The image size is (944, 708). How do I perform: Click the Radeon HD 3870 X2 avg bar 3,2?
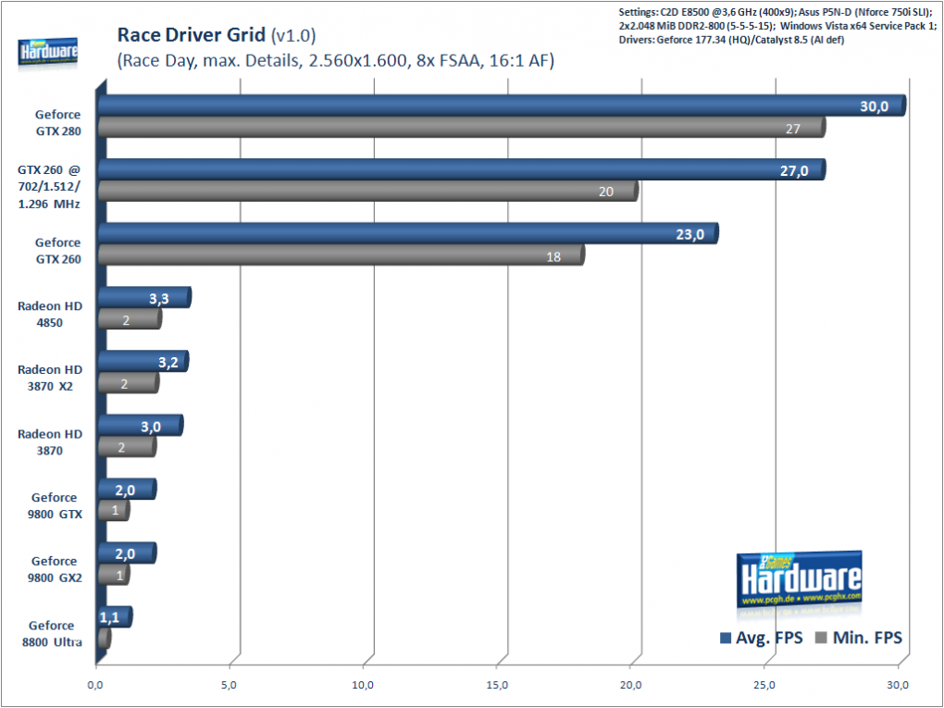click(x=143, y=361)
